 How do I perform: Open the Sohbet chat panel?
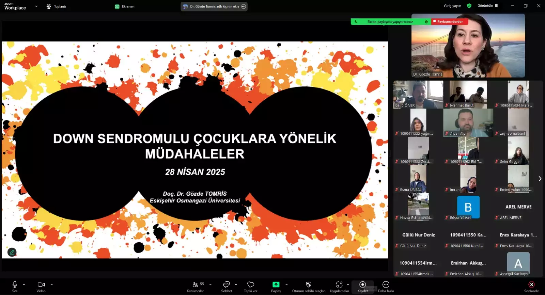click(x=227, y=286)
